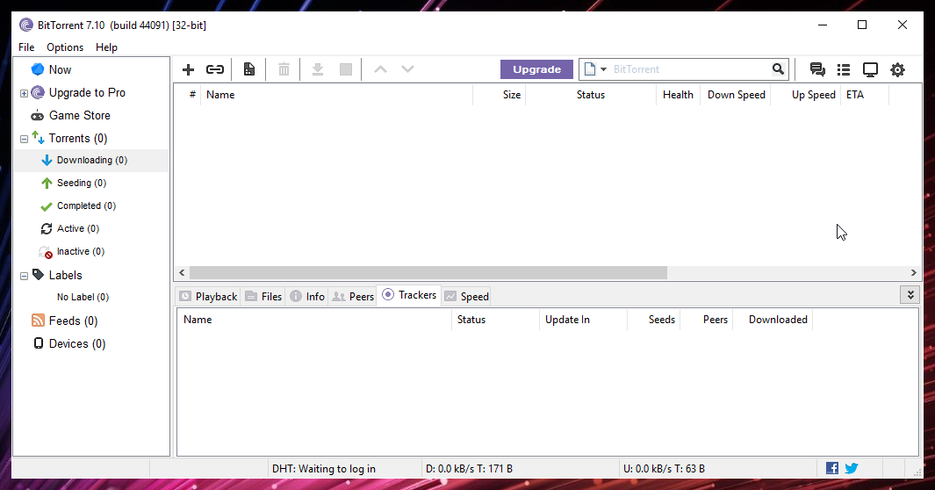
Task: Collapse the detail pane with chevron button
Action: 910,295
